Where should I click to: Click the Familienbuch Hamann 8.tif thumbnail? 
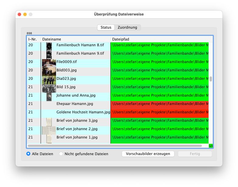[49, 45]
